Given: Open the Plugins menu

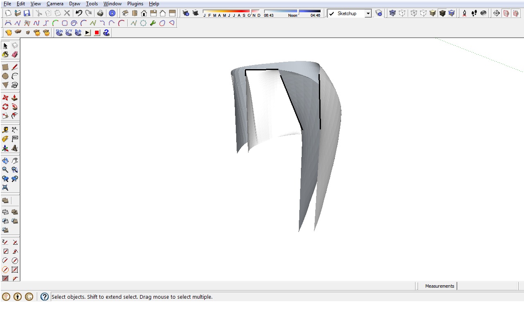Looking at the screenshot, I should [135, 4].
